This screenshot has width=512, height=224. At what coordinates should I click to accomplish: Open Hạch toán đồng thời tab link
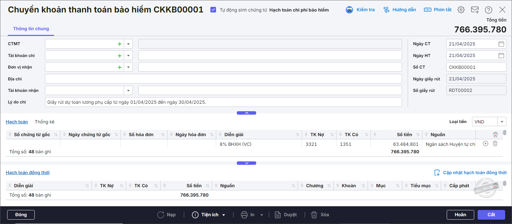pos(28,173)
